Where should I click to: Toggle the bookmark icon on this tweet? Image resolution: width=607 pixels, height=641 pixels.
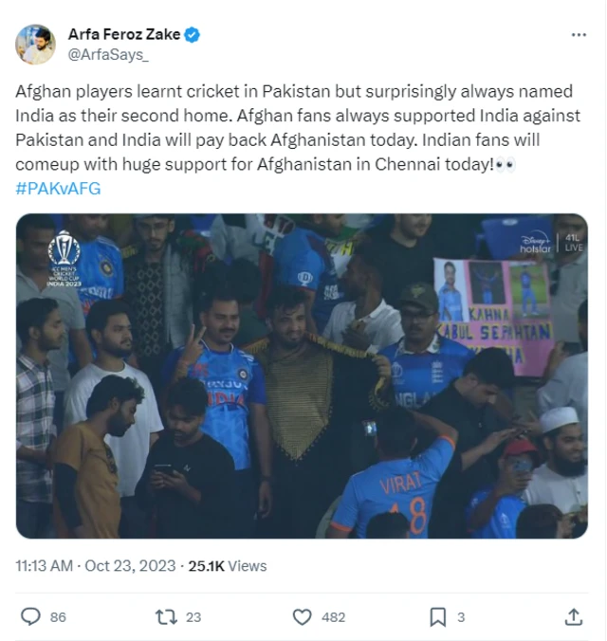[x=437, y=616]
